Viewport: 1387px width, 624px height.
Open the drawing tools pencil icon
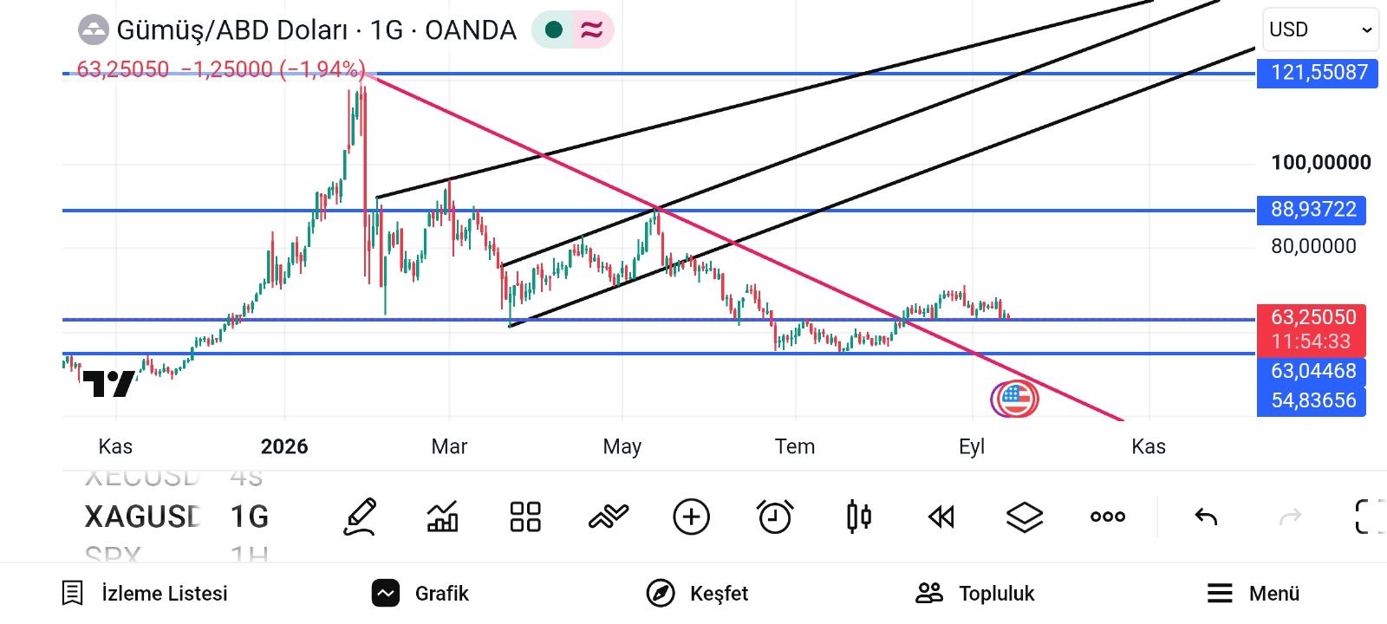[360, 517]
